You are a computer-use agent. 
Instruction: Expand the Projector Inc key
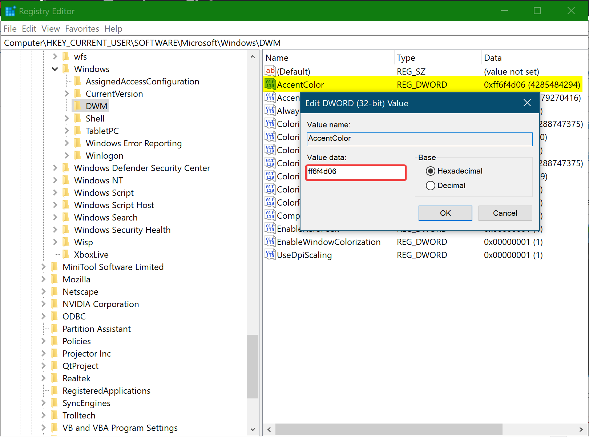pyautogui.click(x=43, y=353)
